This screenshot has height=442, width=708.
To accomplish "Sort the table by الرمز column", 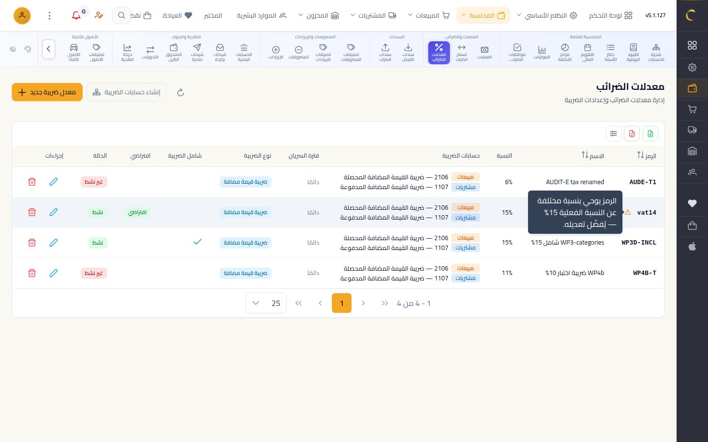I will pyautogui.click(x=647, y=156).
